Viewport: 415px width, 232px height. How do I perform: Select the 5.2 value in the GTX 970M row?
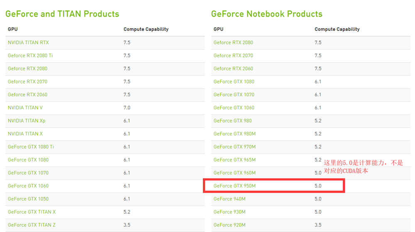click(x=318, y=147)
